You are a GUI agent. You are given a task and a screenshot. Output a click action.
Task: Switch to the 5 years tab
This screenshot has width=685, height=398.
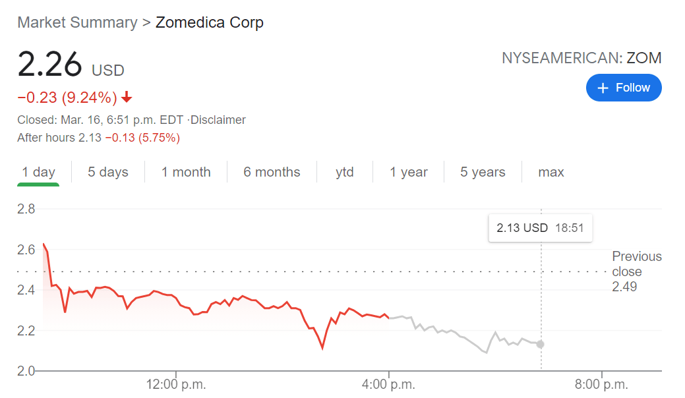click(x=483, y=172)
